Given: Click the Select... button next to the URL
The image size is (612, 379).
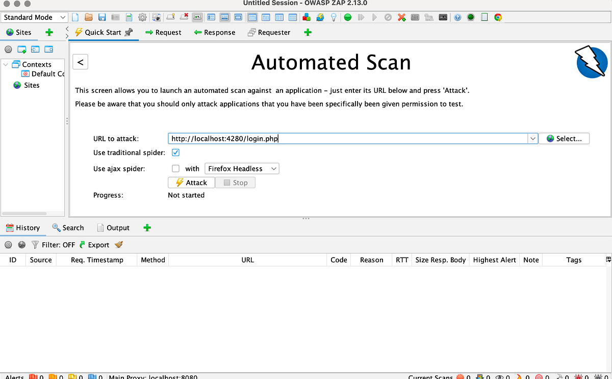Looking at the screenshot, I should point(564,138).
